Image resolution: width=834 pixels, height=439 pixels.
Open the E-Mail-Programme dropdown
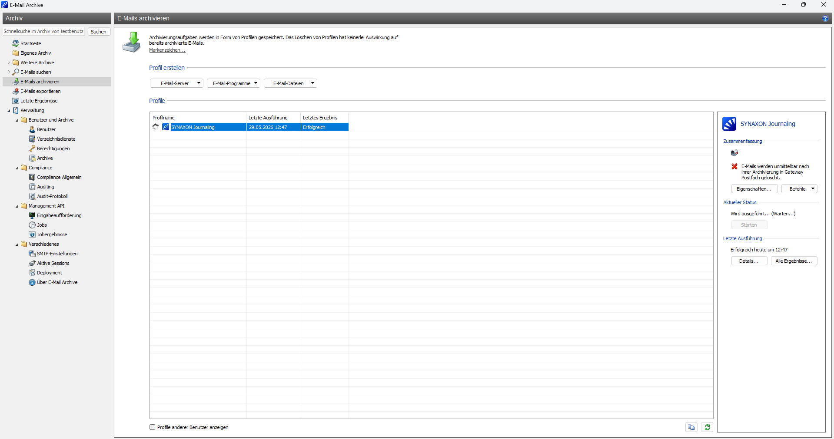[233, 83]
